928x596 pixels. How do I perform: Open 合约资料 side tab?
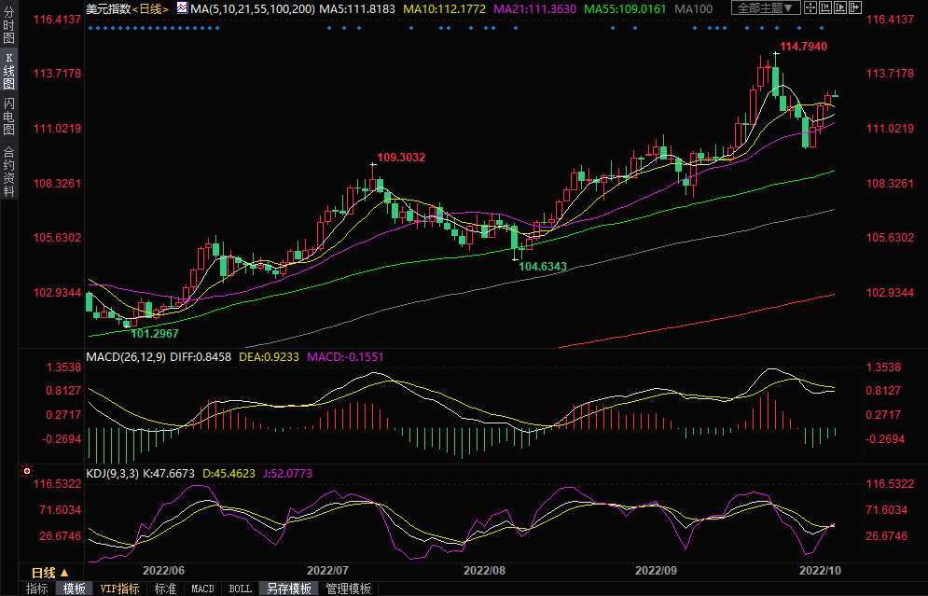pyautogui.click(x=8, y=172)
